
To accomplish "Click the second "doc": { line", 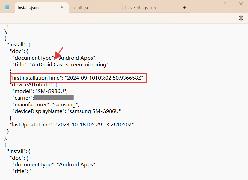I will pos(19,158).
